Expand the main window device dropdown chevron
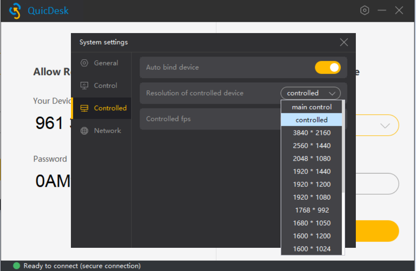 click(x=385, y=126)
